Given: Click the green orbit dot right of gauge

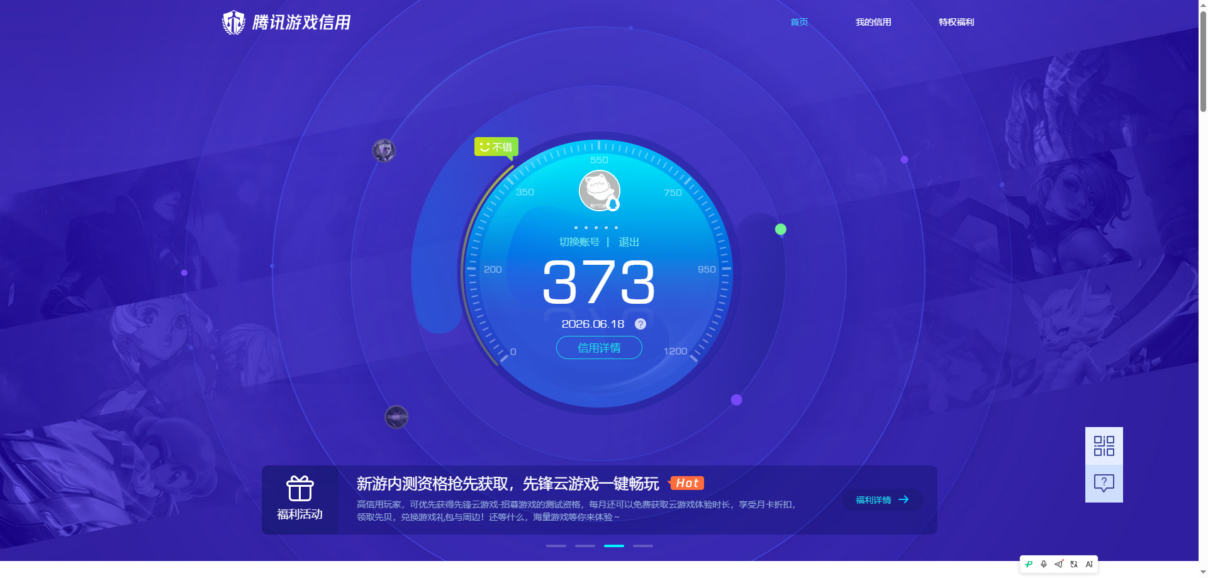Looking at the screenshot, I should pos(781,230).
